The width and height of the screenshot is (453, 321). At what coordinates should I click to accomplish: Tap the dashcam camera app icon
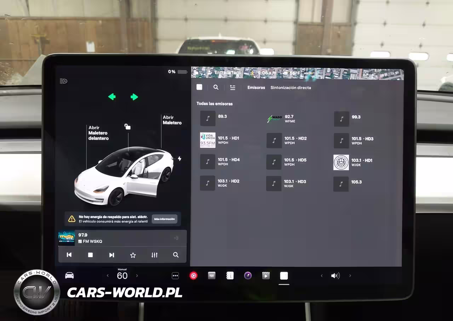point(248,276)
